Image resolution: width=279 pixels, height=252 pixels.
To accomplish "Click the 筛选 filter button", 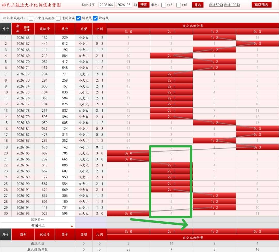I will tap(198, 5).
